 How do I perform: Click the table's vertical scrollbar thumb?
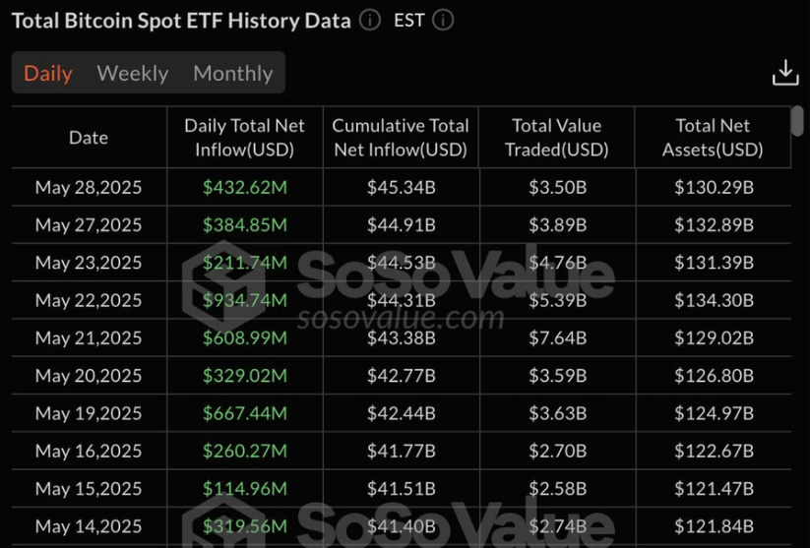click(797, 121)
